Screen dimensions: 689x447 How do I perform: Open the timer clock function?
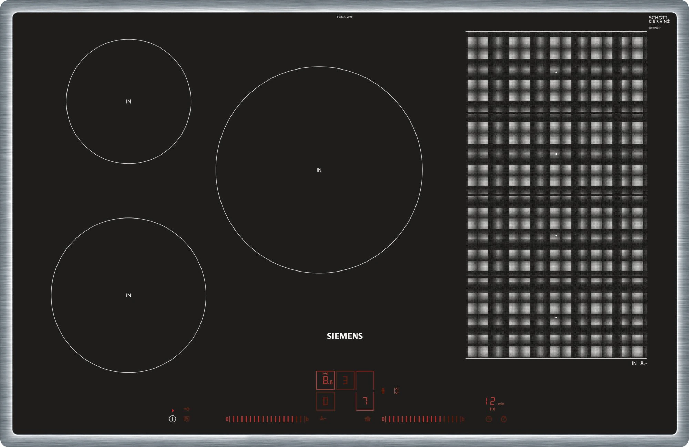coord(489,419)
